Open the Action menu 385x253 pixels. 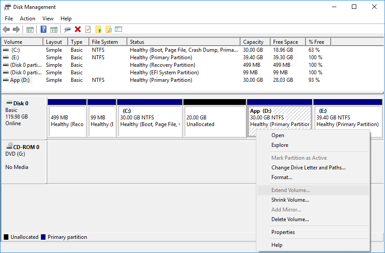coord(27,19)
